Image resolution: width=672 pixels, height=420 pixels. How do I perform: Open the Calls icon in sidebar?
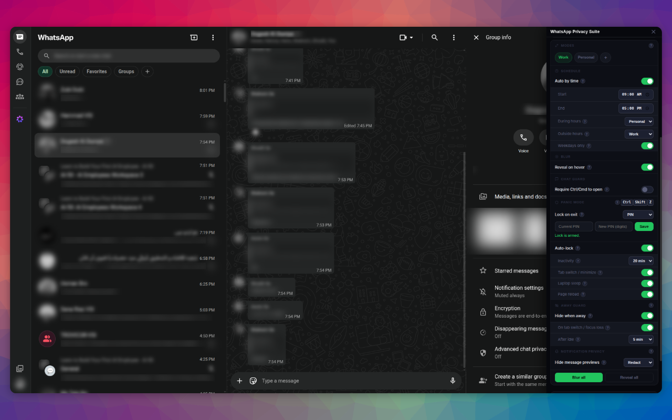pos(19,52)
